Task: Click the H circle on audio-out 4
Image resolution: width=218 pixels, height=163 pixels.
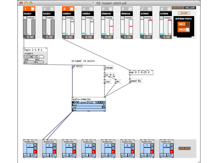Action: tap(94, 145)
